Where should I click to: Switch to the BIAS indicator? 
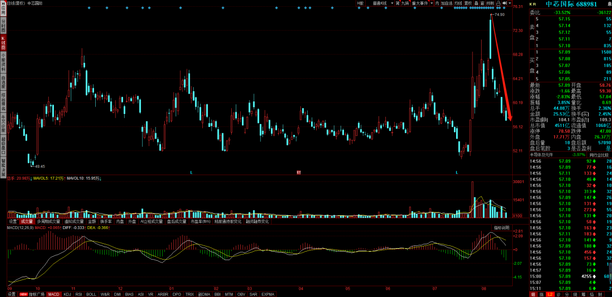coord(130,294)
